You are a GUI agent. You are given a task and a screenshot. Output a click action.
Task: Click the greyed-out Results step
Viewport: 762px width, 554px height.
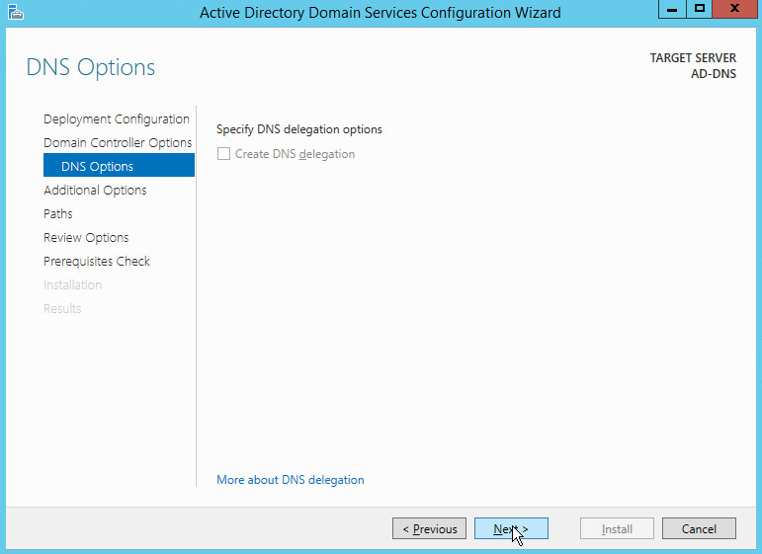(62, 309)
